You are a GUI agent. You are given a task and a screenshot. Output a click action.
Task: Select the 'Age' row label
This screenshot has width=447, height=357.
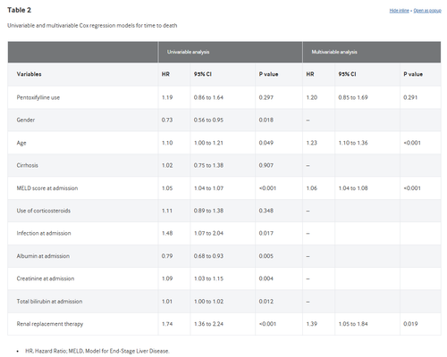click(x=21, y=143)
